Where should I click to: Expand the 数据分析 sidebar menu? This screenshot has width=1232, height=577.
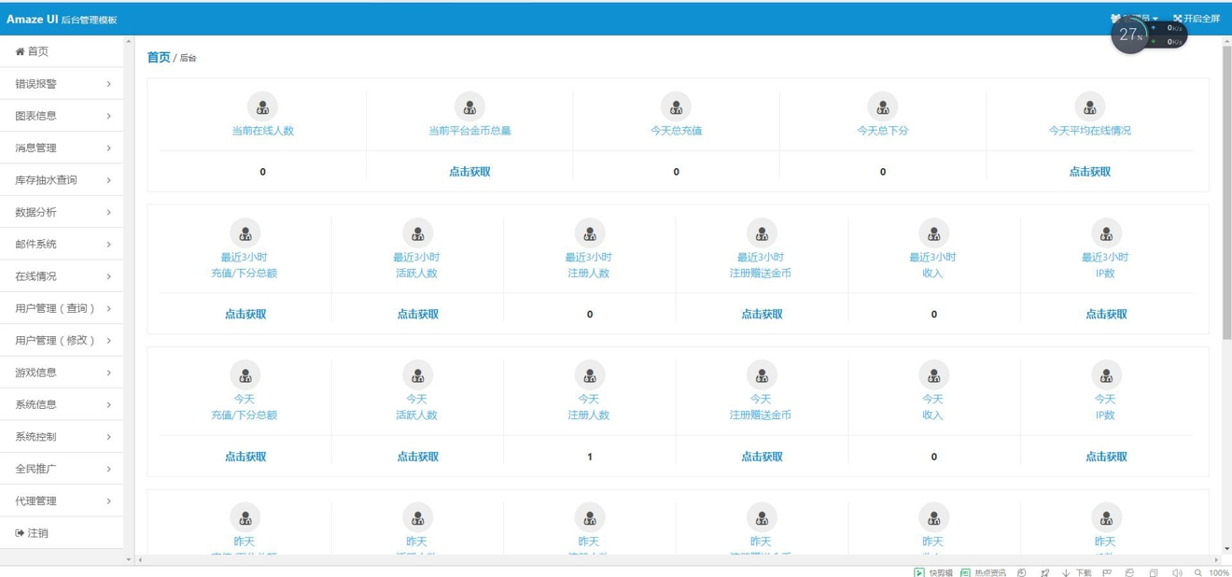(x=62, y=212)
